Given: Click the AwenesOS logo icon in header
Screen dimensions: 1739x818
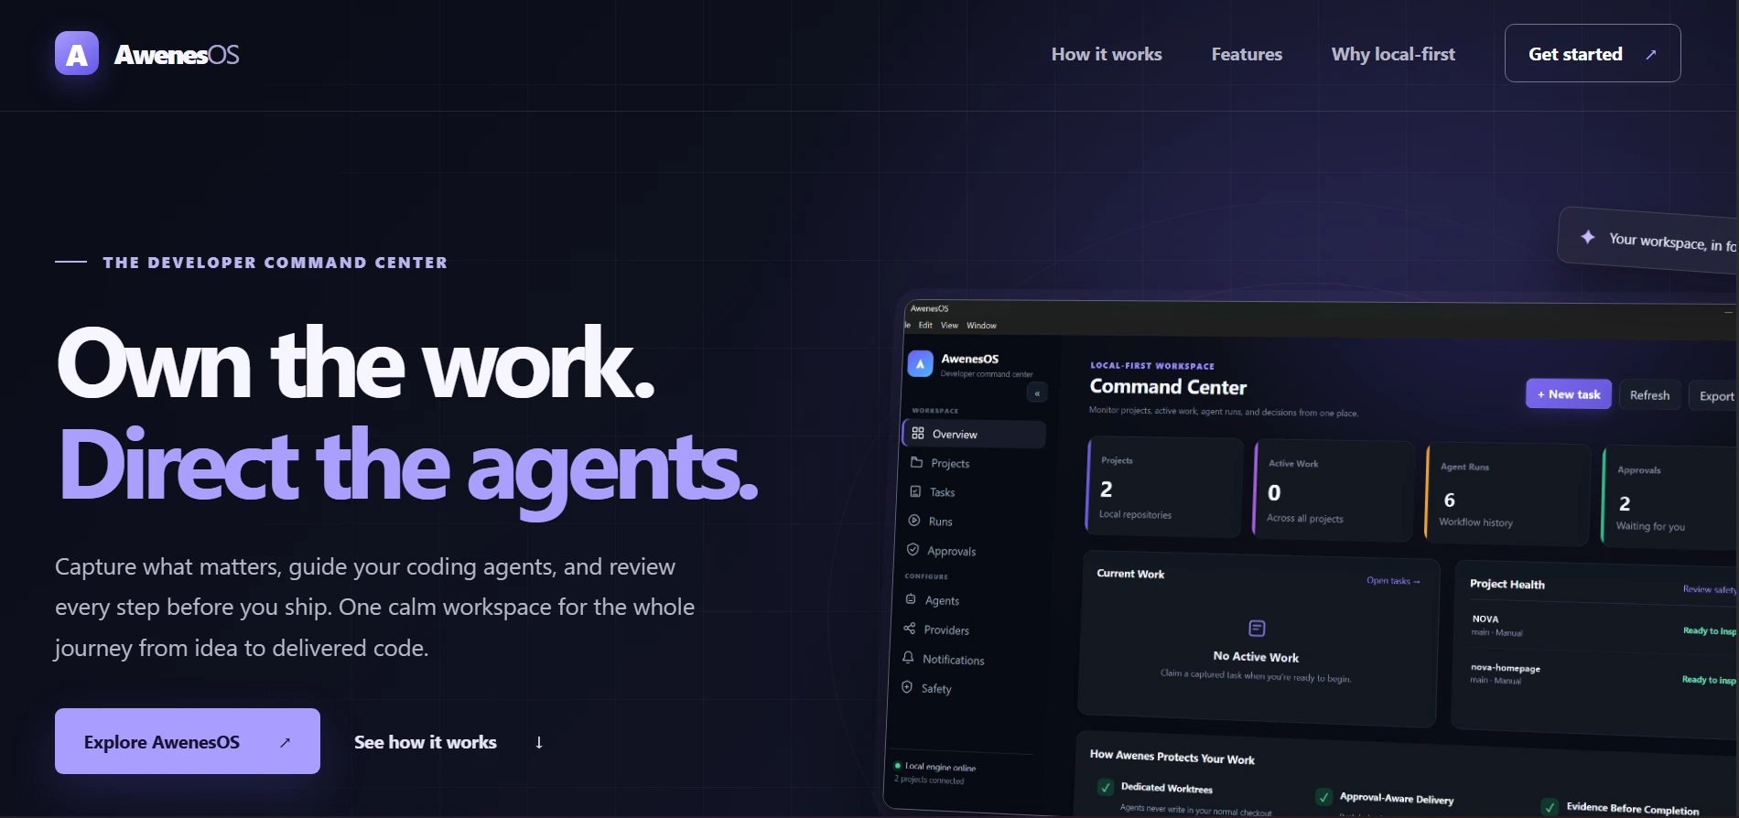Looking at the screenshot, I should click(77, 54).
